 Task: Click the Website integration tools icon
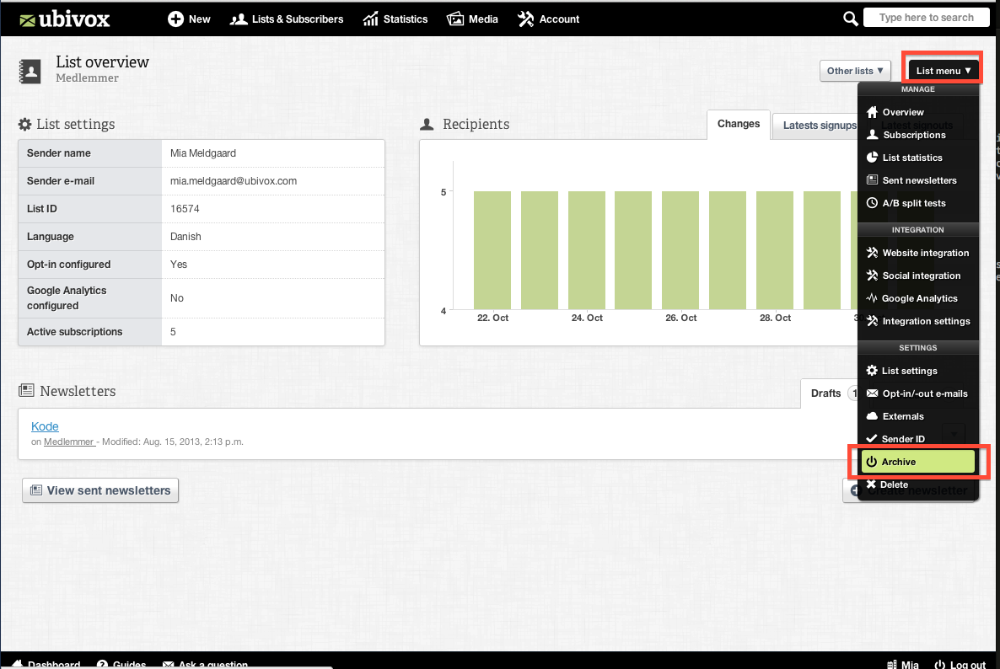pos(872,253)
